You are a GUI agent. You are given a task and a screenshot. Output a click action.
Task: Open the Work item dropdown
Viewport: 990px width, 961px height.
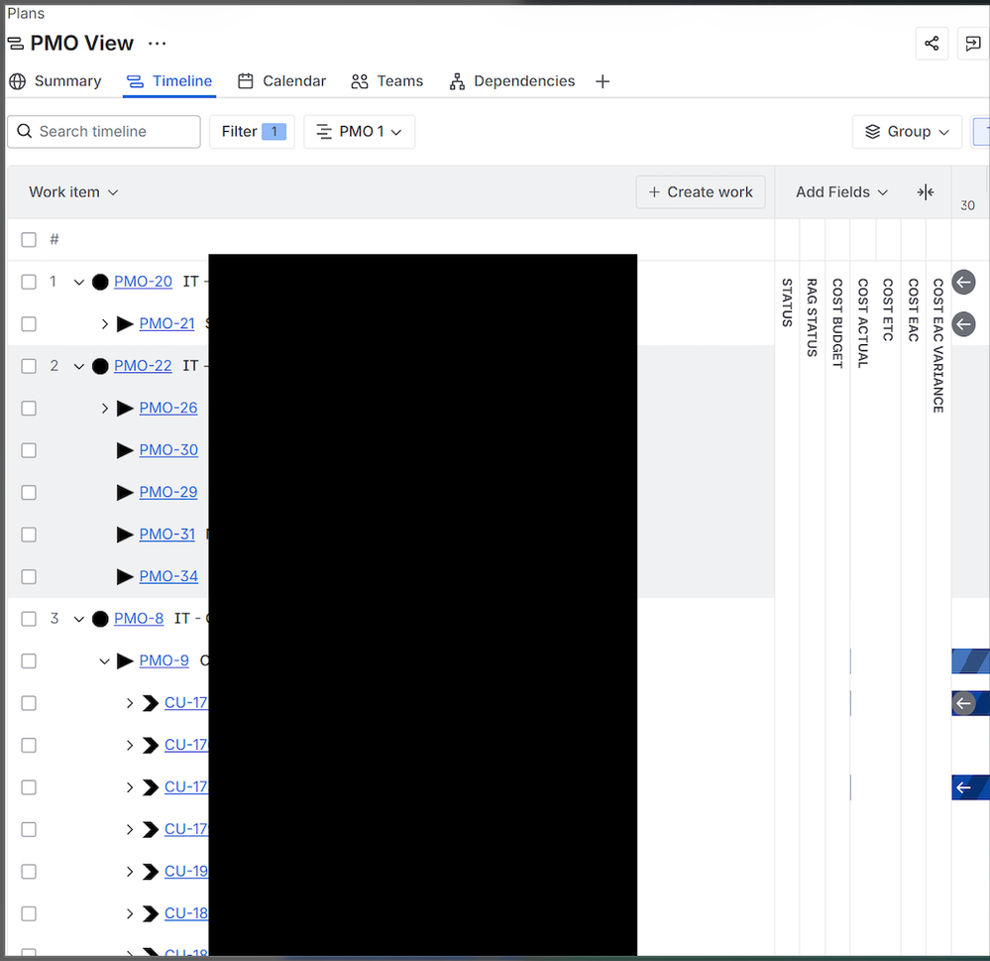coord(73,192)
